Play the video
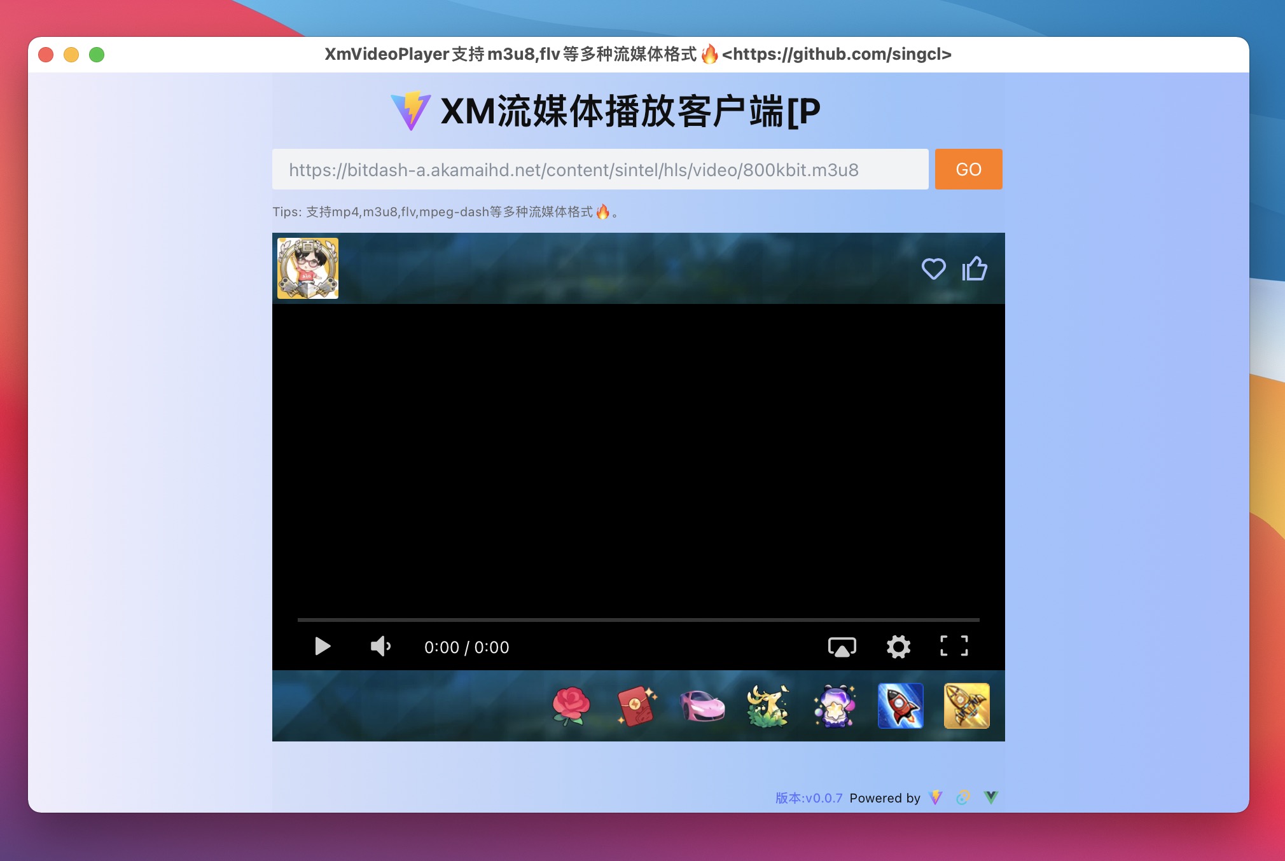The height and width of the screenshot is (861, 1285). 323,647
